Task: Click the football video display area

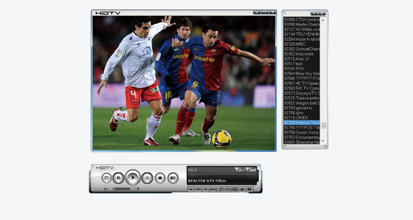Action: [184, 83]
